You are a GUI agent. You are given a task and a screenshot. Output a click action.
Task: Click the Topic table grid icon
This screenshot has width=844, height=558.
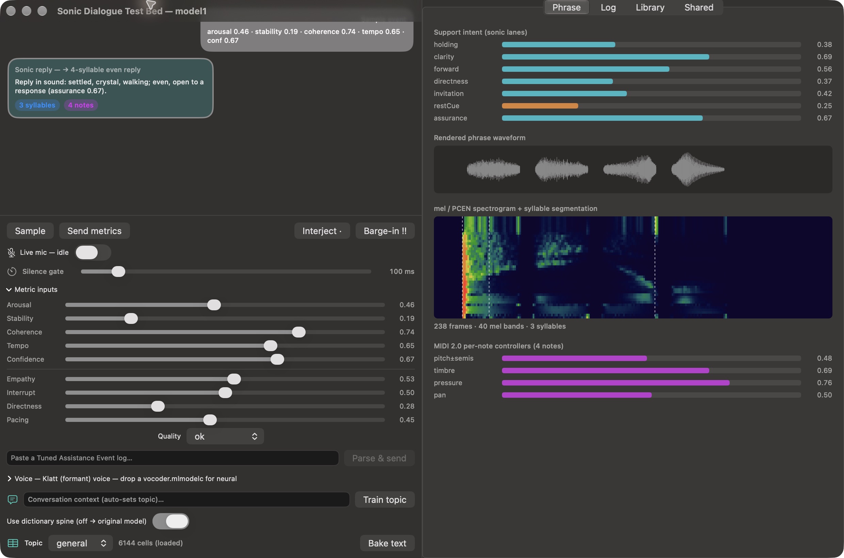(13, 543)
